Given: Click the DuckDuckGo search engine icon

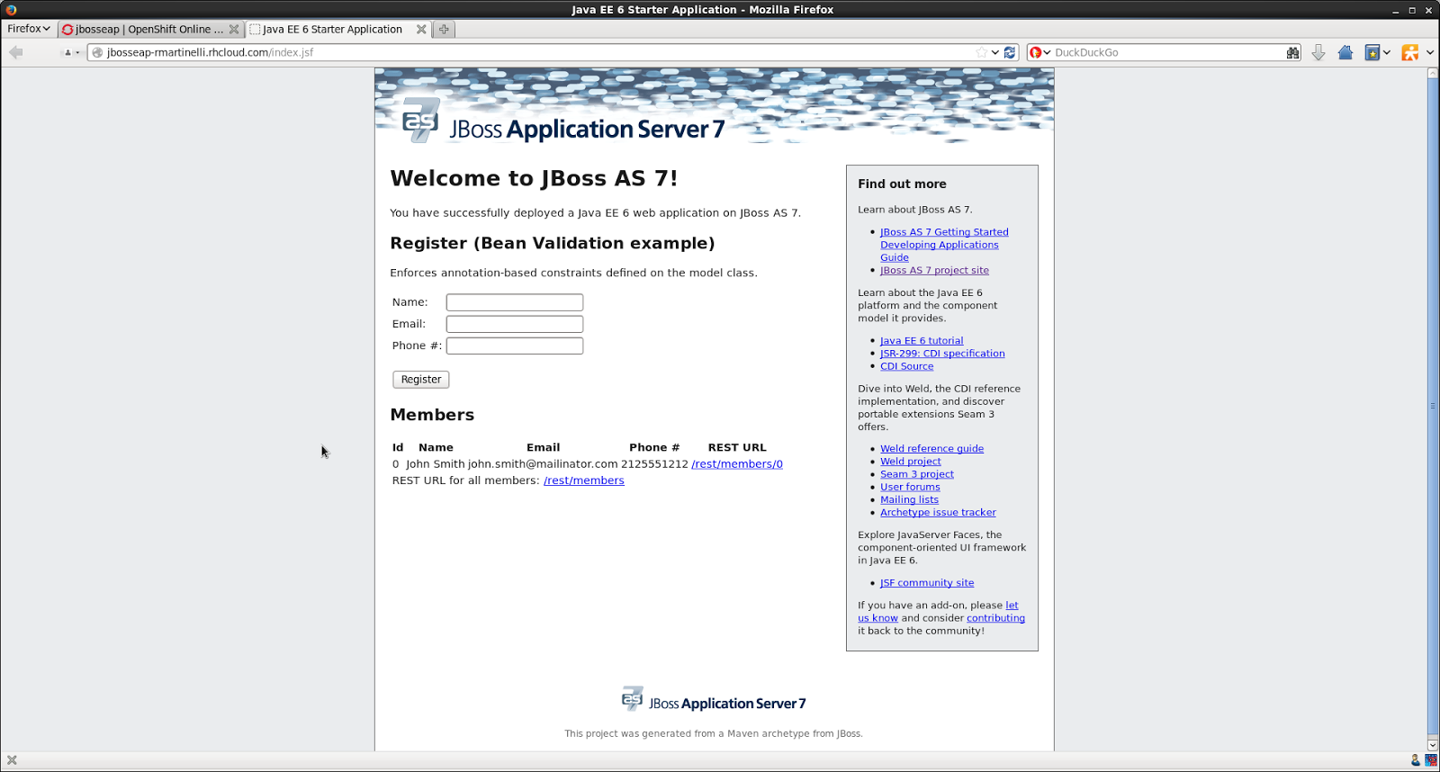Looking at the screenshot, I should pos(1035,52).
